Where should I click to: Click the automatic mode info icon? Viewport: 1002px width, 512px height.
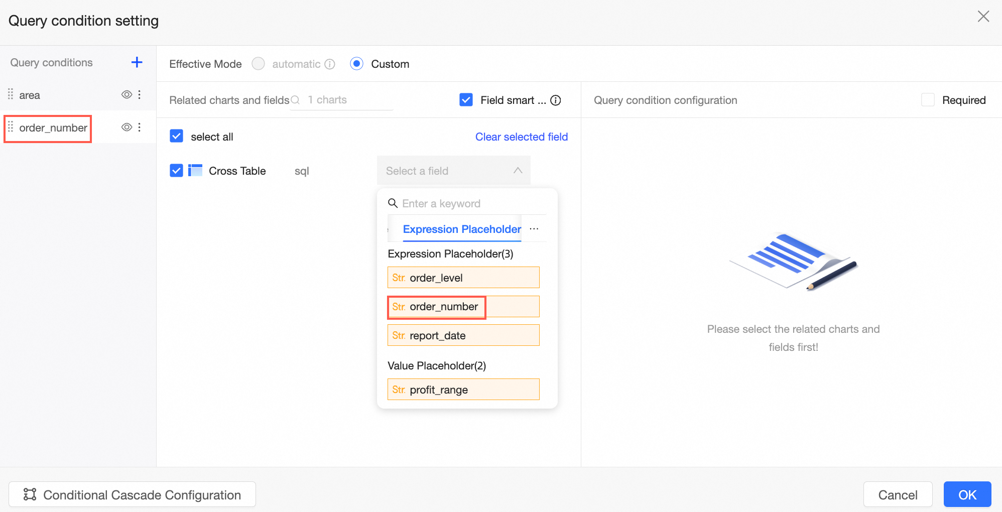(330, 64)
